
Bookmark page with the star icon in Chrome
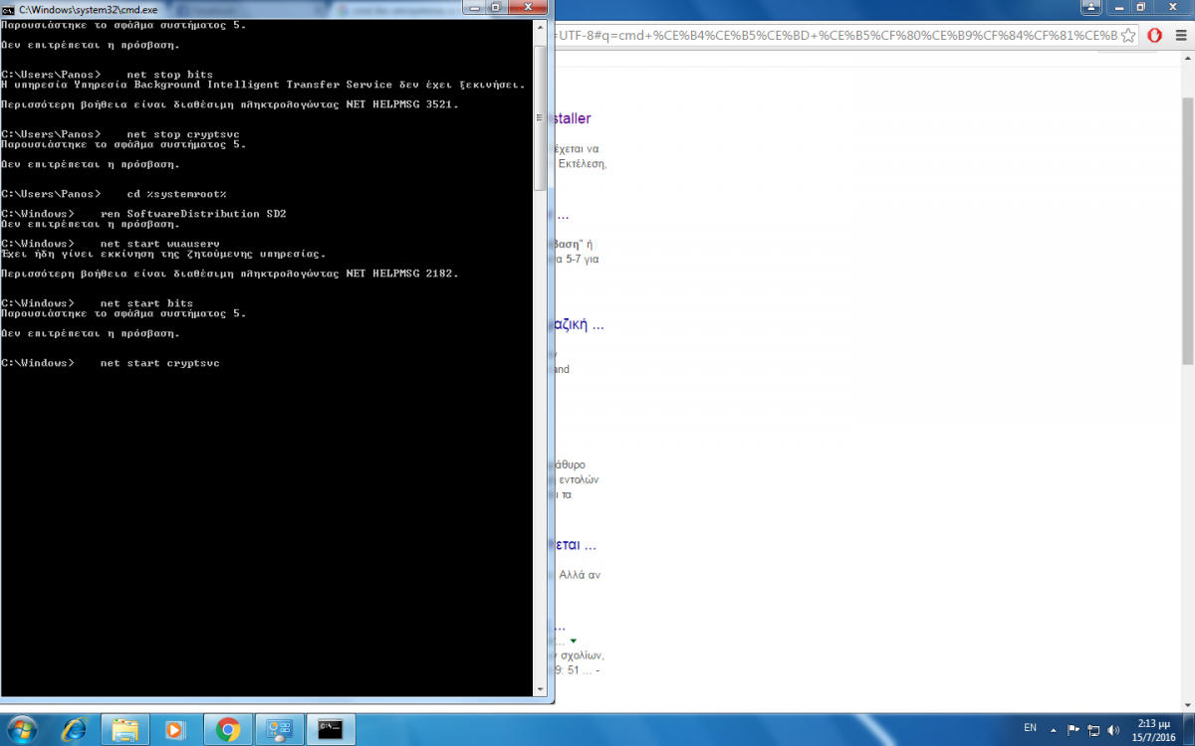coord(1128,35)
